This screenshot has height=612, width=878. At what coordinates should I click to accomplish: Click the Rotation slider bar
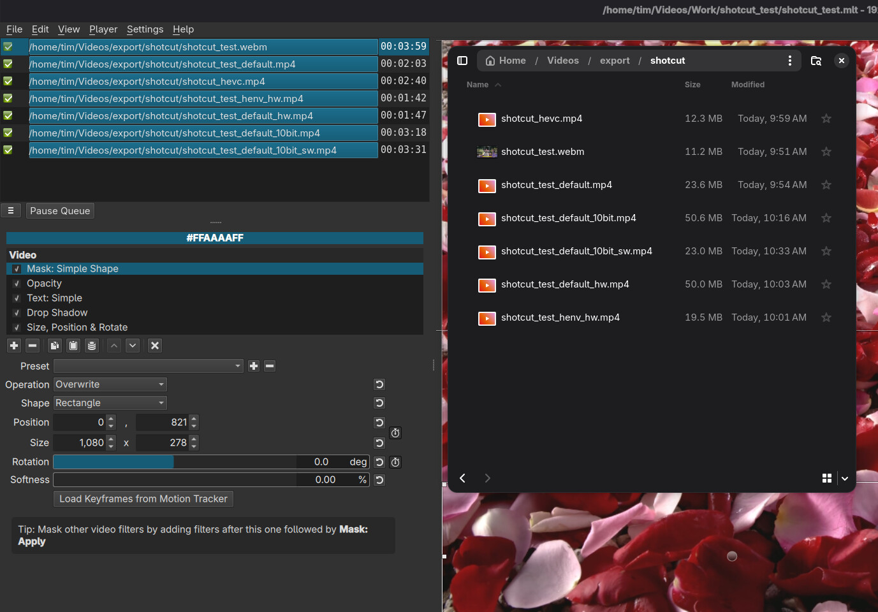click(x=175, y=462)
